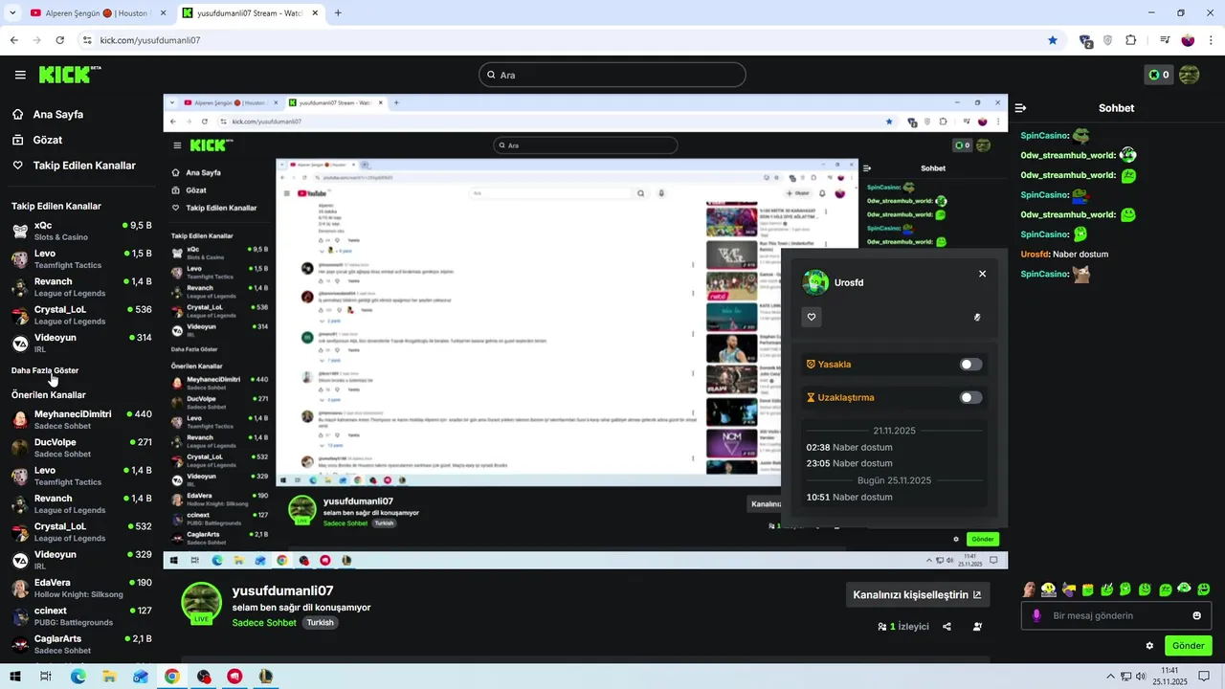This screenshot has height=689, width=1225.
Task: Send message with Gönder button
Action: pyautogui.click(x=1188, y=646)
